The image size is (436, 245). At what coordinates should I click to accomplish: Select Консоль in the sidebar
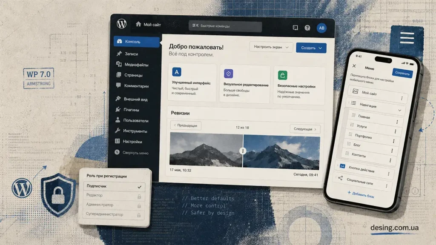point(137,42)
